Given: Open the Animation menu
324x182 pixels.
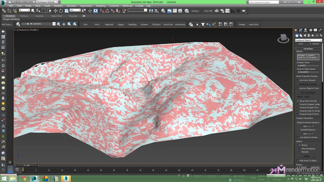Looking at the screenshot, I should [71, 6].
